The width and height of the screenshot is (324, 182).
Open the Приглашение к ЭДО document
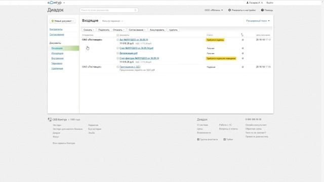click(x=130, y=67)
